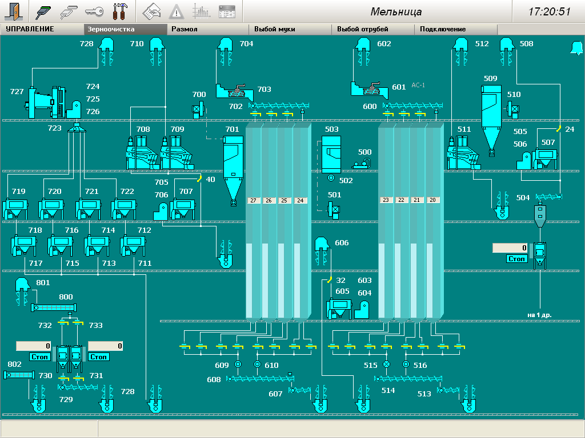
Task: Click the alarm warning triangle icon
Action: pyautogui.click(x=177, y=11)
